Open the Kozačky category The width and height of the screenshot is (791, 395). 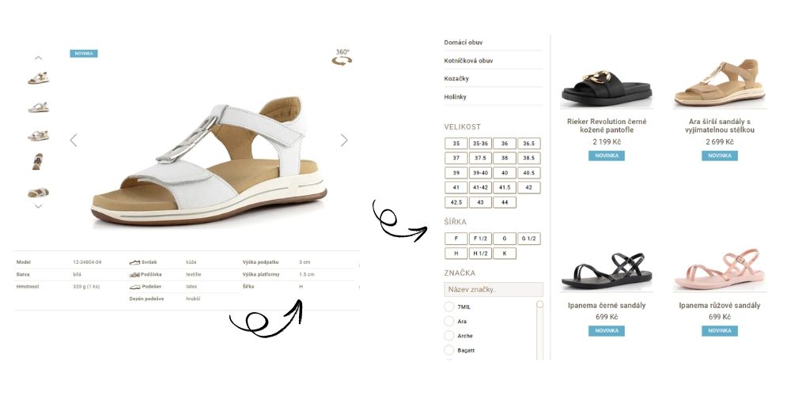[456, 78]
